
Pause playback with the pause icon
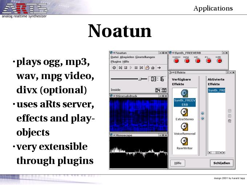(136, 68)
